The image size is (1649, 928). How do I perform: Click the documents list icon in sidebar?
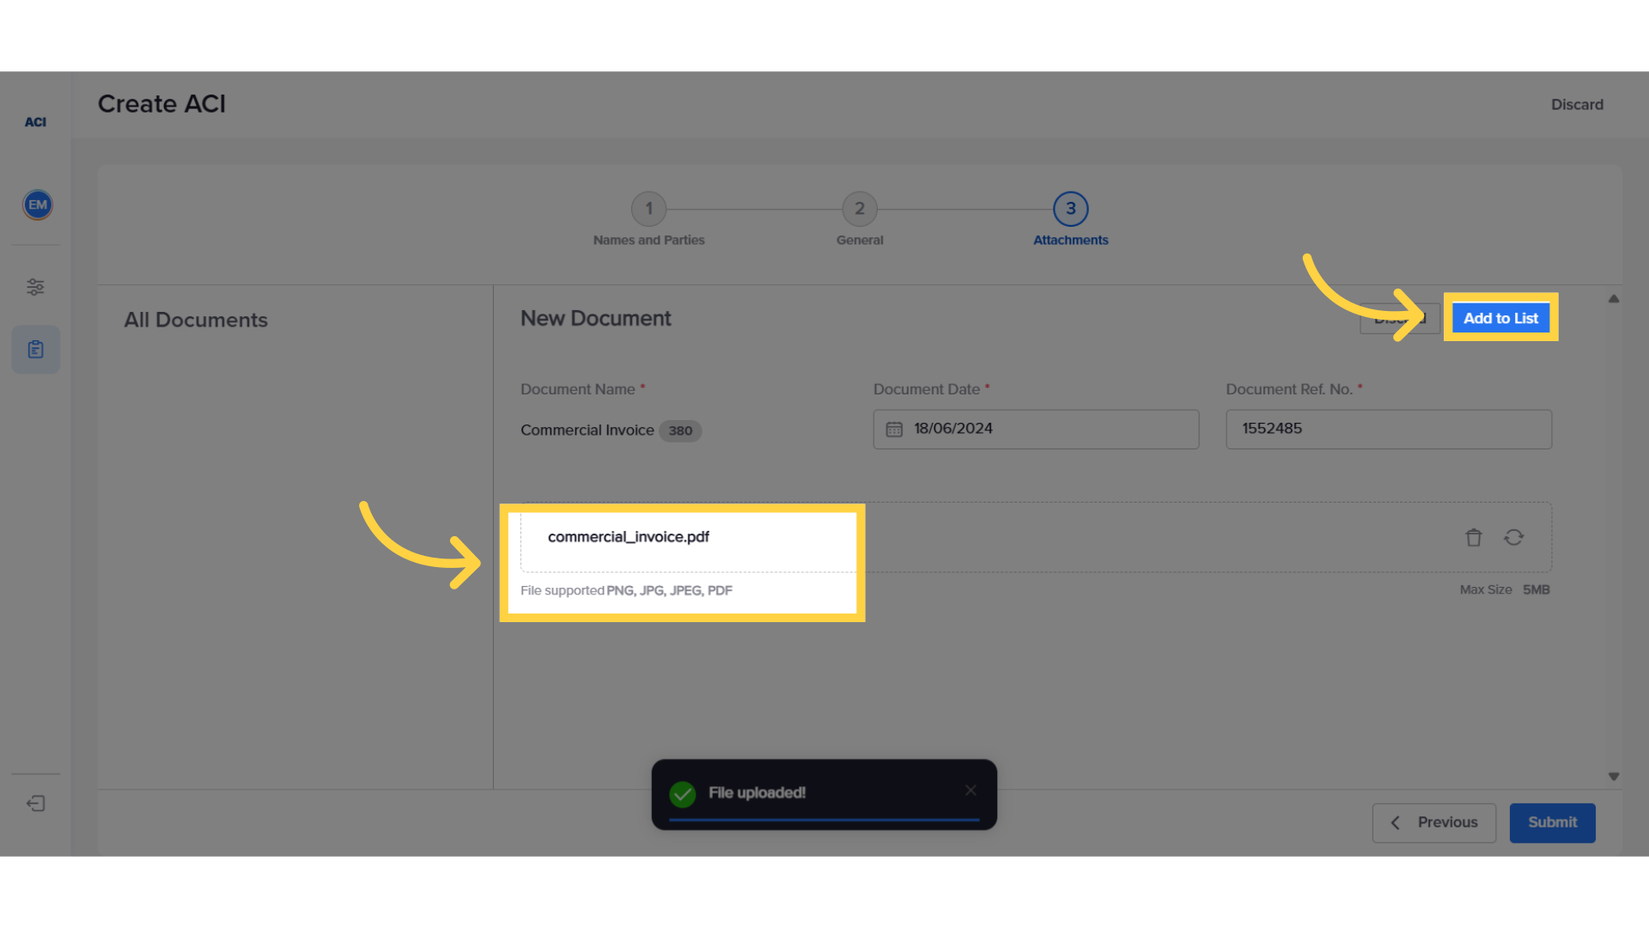[x=36, y=348]
